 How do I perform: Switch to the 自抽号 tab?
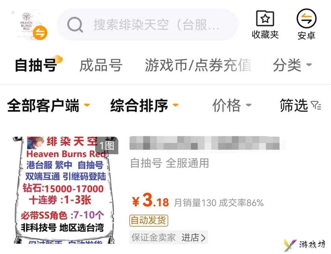[x=36, y=65]
